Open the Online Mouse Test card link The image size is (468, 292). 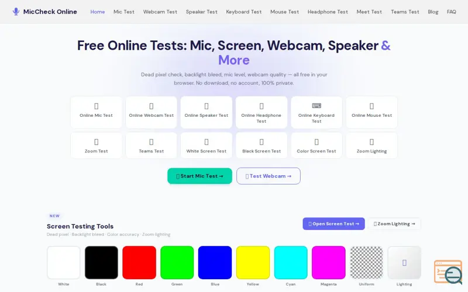point(371,112)
